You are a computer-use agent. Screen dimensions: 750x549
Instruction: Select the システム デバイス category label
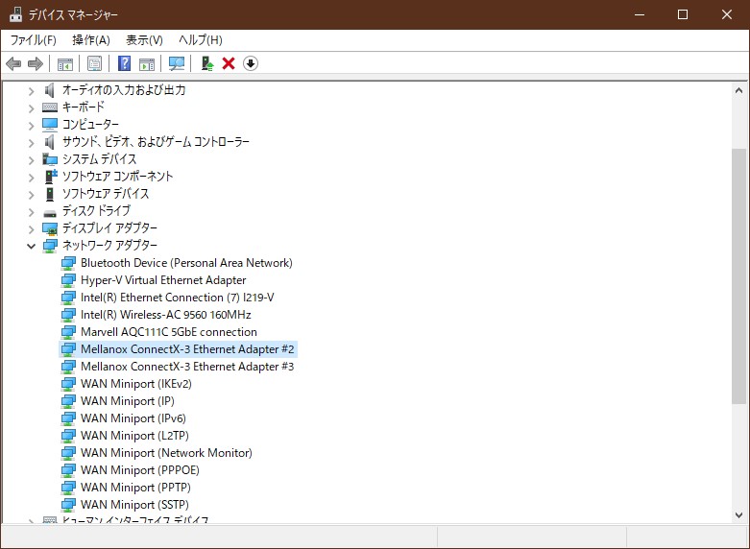pyautogui.click(x=99, y=158)
